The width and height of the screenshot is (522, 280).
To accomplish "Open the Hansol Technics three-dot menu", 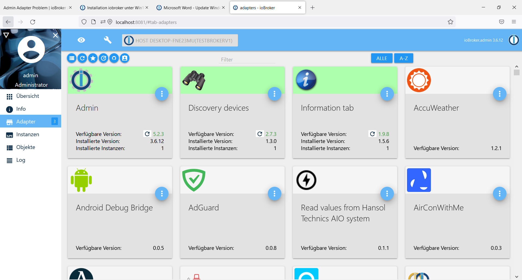I will (387, 194).
